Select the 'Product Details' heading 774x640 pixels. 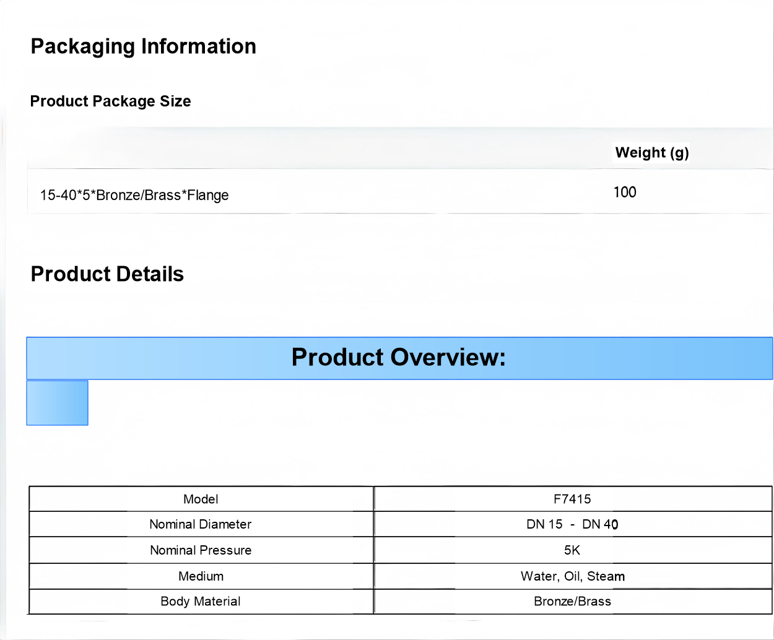pos(107,274)
